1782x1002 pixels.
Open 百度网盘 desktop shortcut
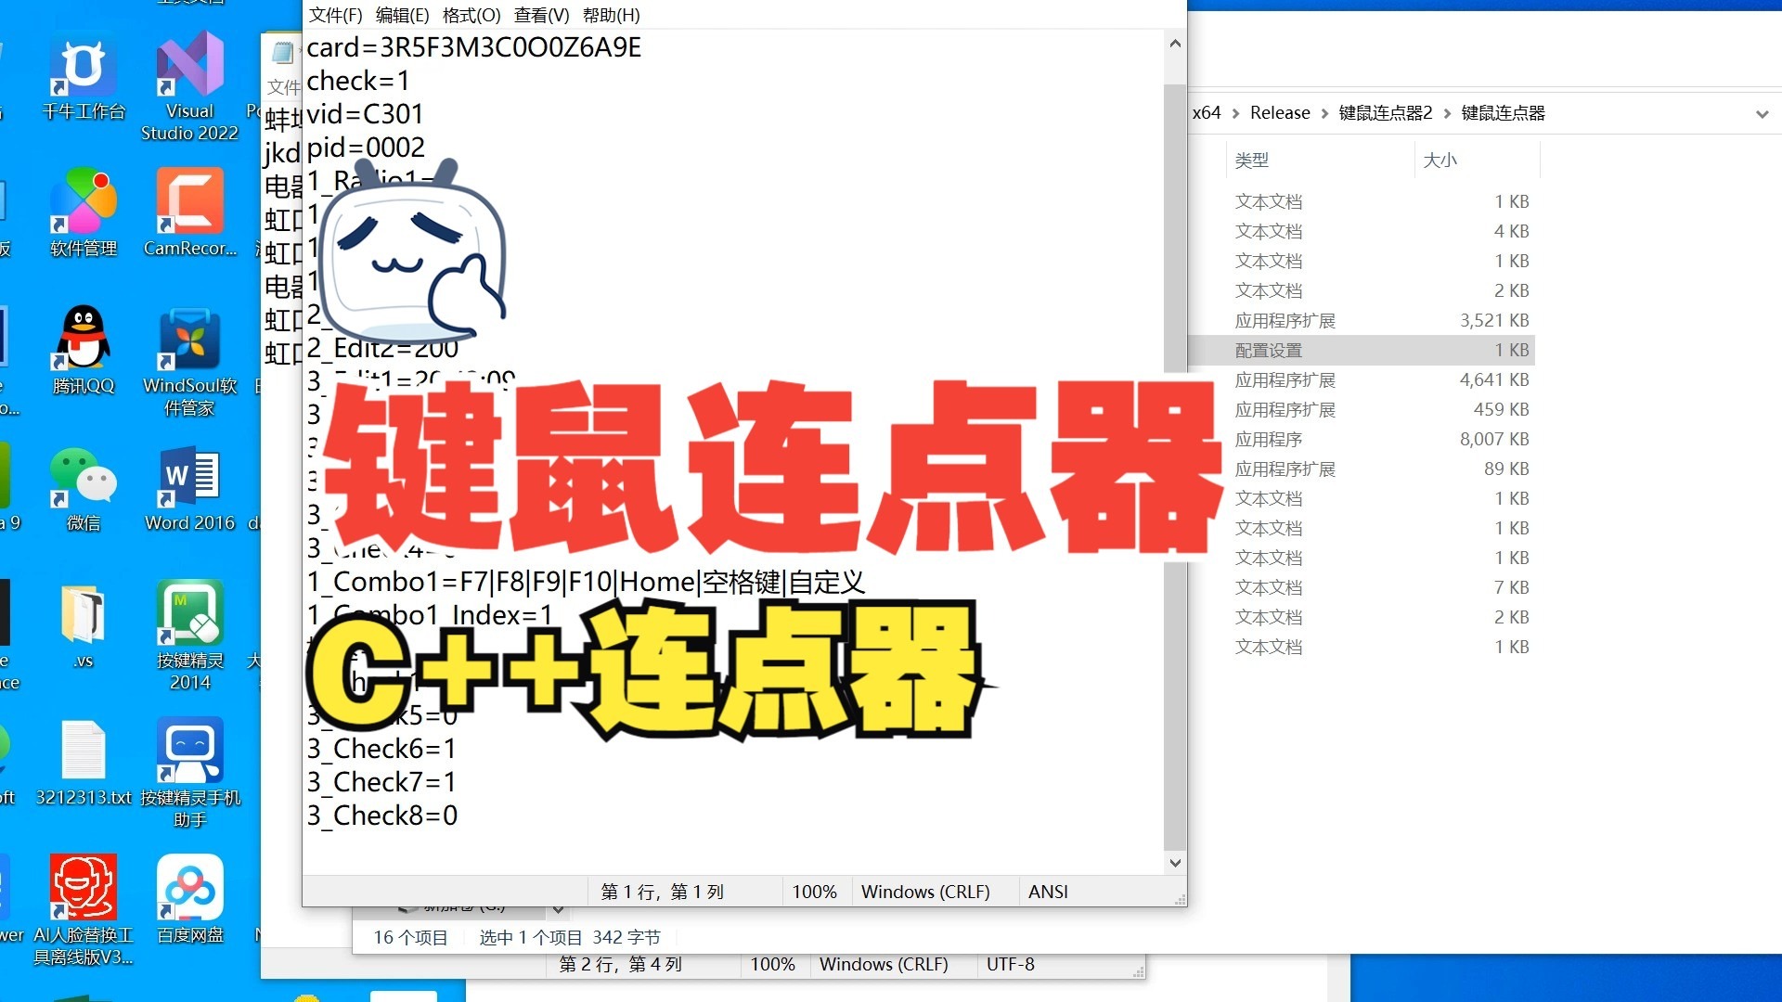coord(190,898)
